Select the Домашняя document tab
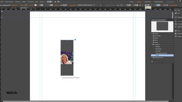The width and height of the screenshot is (182, 102). 24,8
